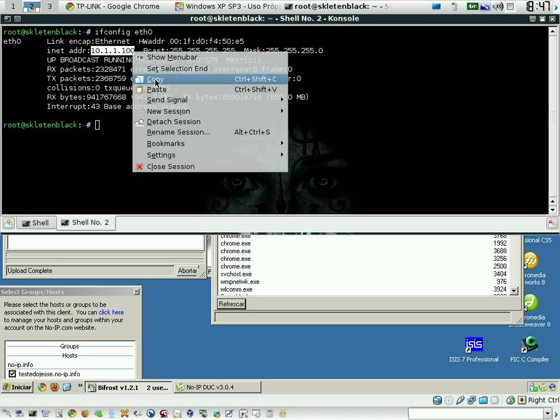Choose Paste in the context menu

(x=210, y=89)
